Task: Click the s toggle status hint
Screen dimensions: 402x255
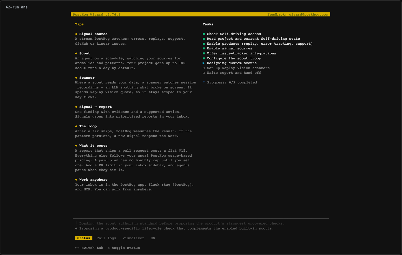Action: [124, 248]
